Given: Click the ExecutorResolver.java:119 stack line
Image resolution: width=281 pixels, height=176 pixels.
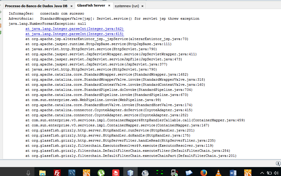Looking at the screenshot, I should click(119, 146).
